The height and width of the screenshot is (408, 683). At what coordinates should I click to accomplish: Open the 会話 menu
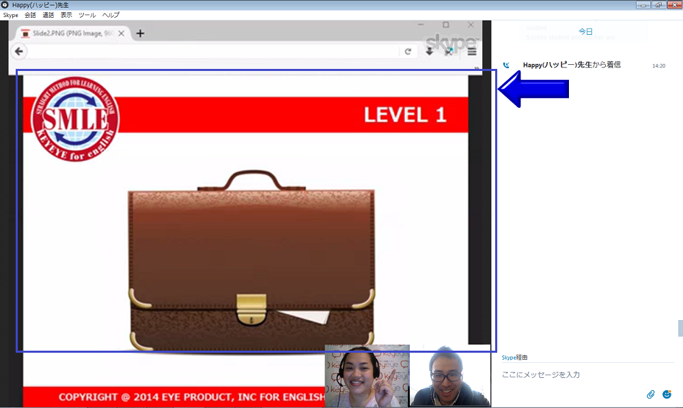pyautogui.click(x=30, y=15)
